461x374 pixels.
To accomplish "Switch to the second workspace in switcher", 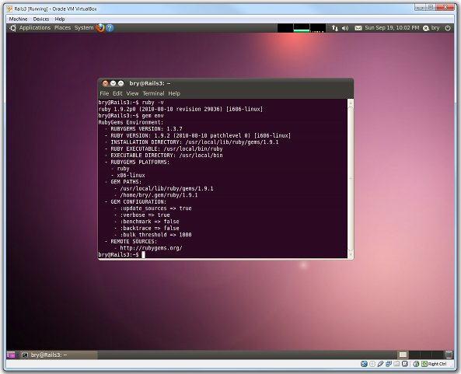I will point(414,355).
